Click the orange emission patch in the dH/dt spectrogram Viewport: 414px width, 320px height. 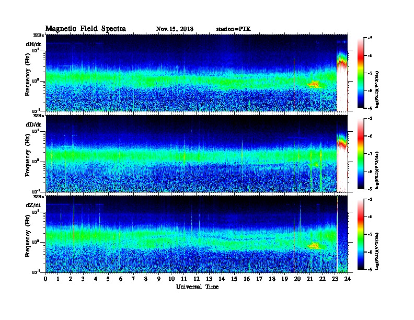click(x=314, y=84)
